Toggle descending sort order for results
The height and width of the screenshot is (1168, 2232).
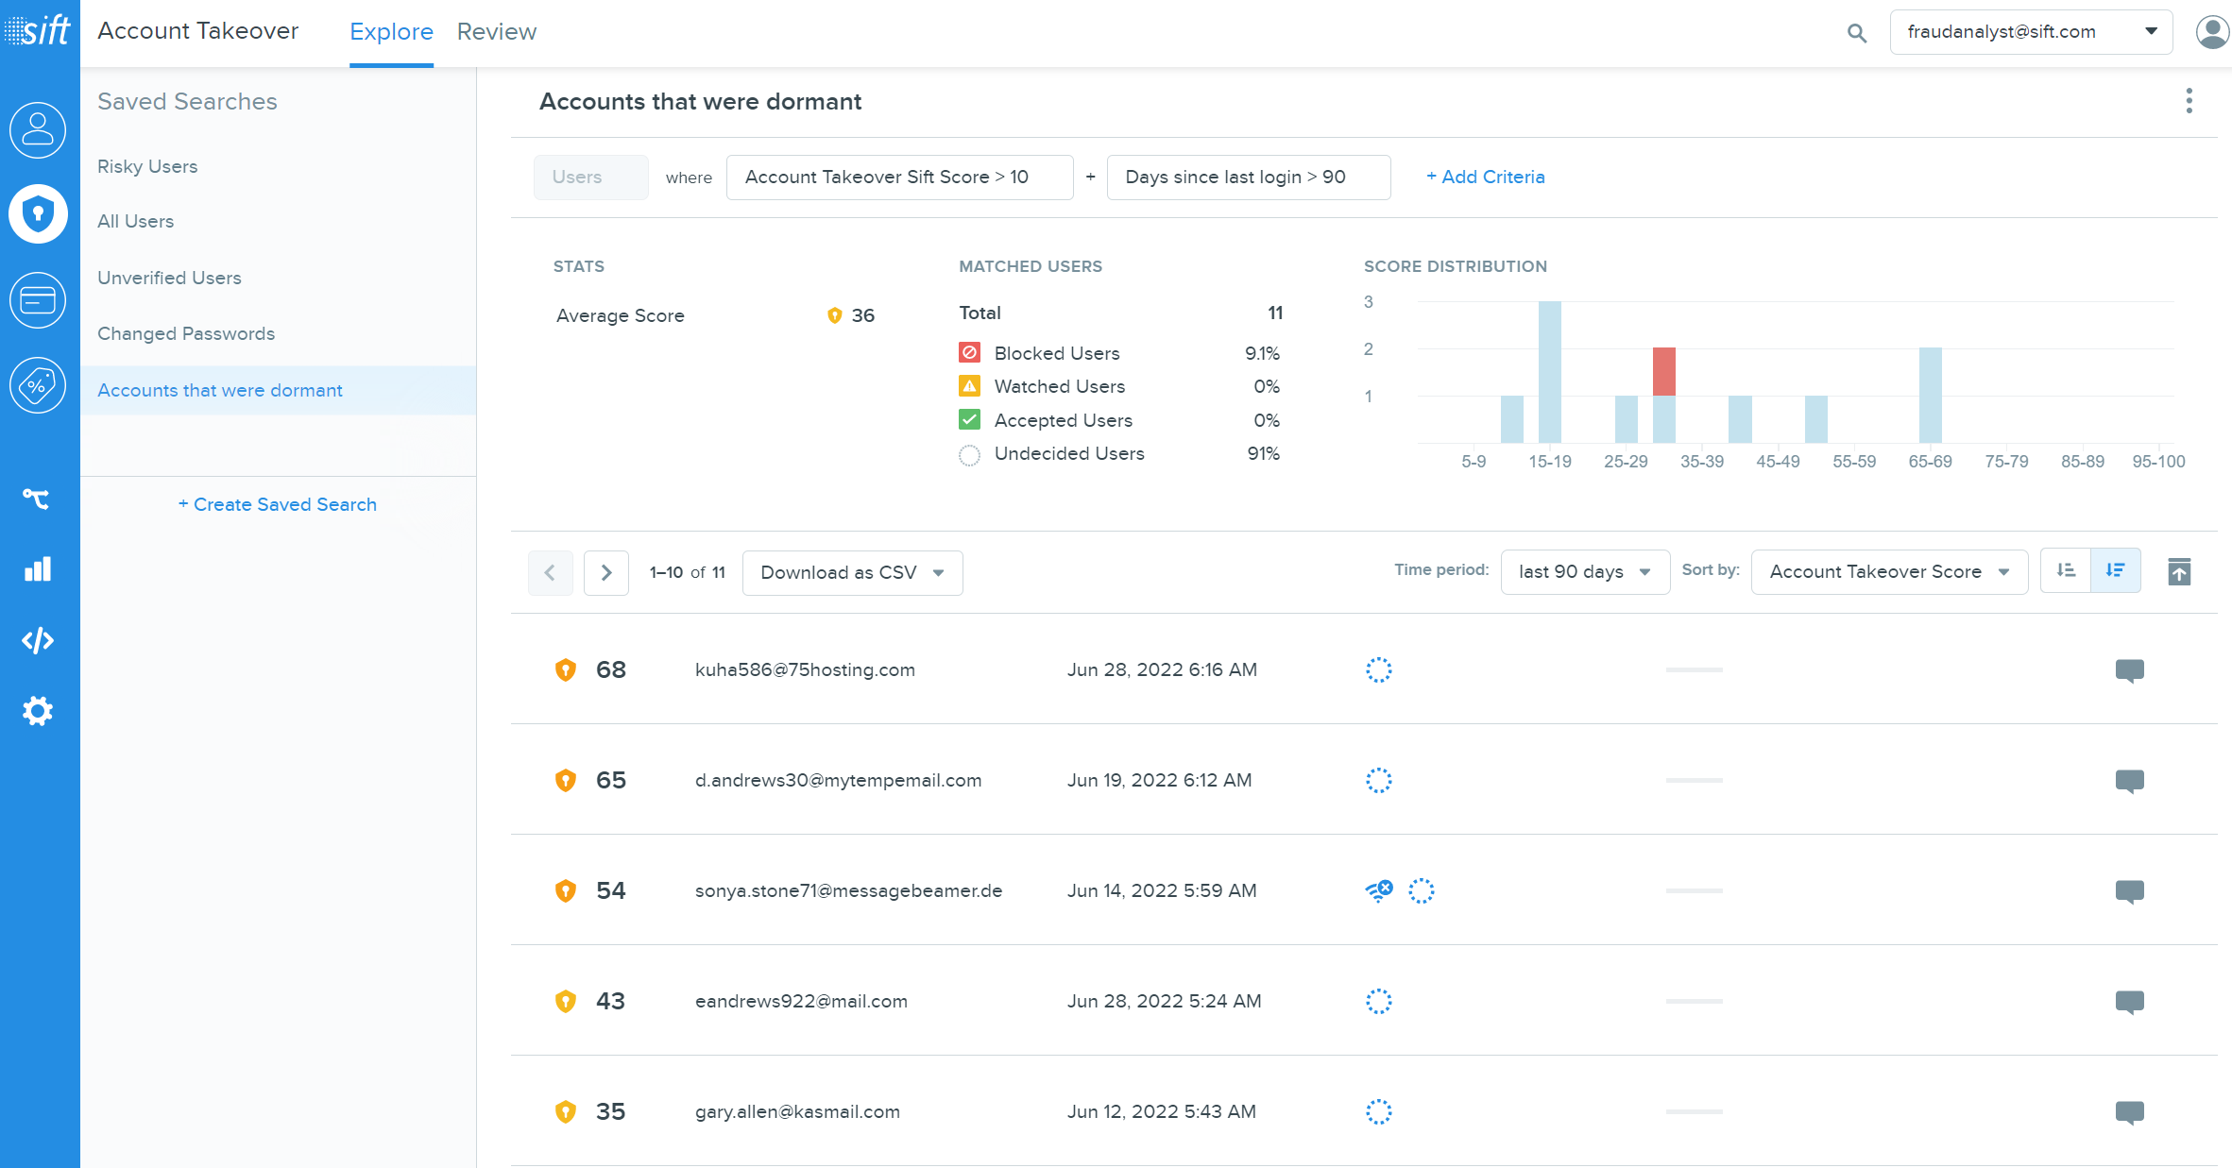tap(2116, 570)
